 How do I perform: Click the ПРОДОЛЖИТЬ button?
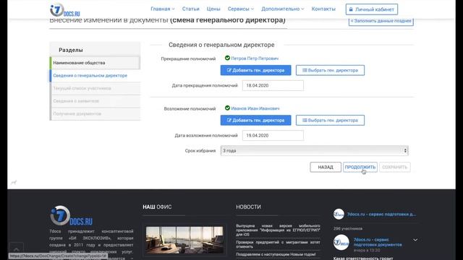click(x=360, y=167)
